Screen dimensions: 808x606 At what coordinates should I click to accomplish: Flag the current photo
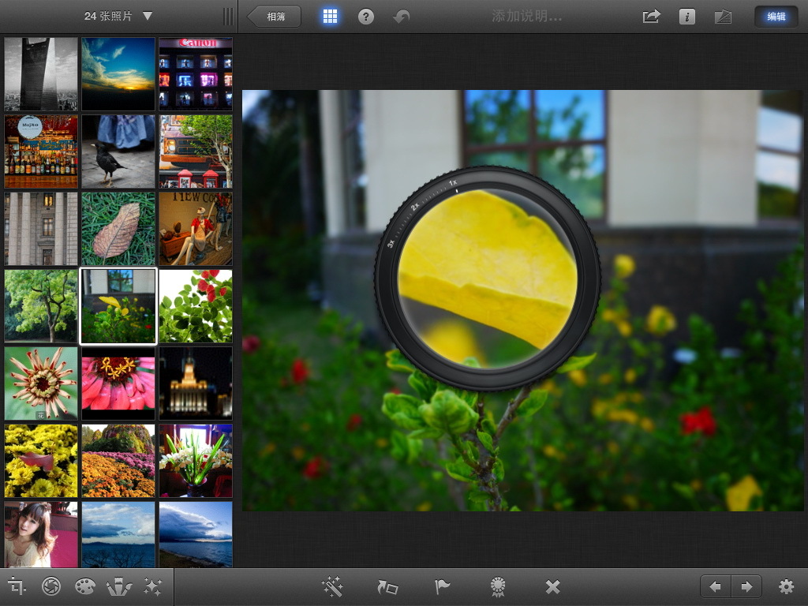tap(442, 586)
